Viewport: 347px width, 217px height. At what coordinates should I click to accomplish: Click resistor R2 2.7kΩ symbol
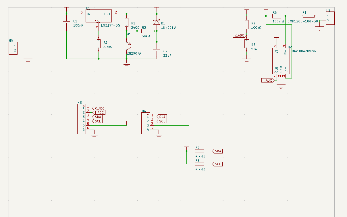pos(99,44)
